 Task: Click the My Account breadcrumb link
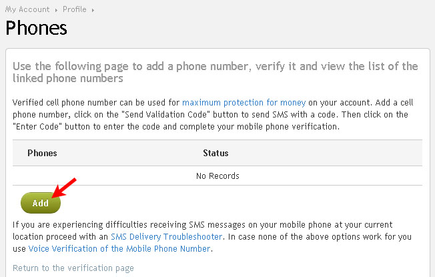pos(27,9)
